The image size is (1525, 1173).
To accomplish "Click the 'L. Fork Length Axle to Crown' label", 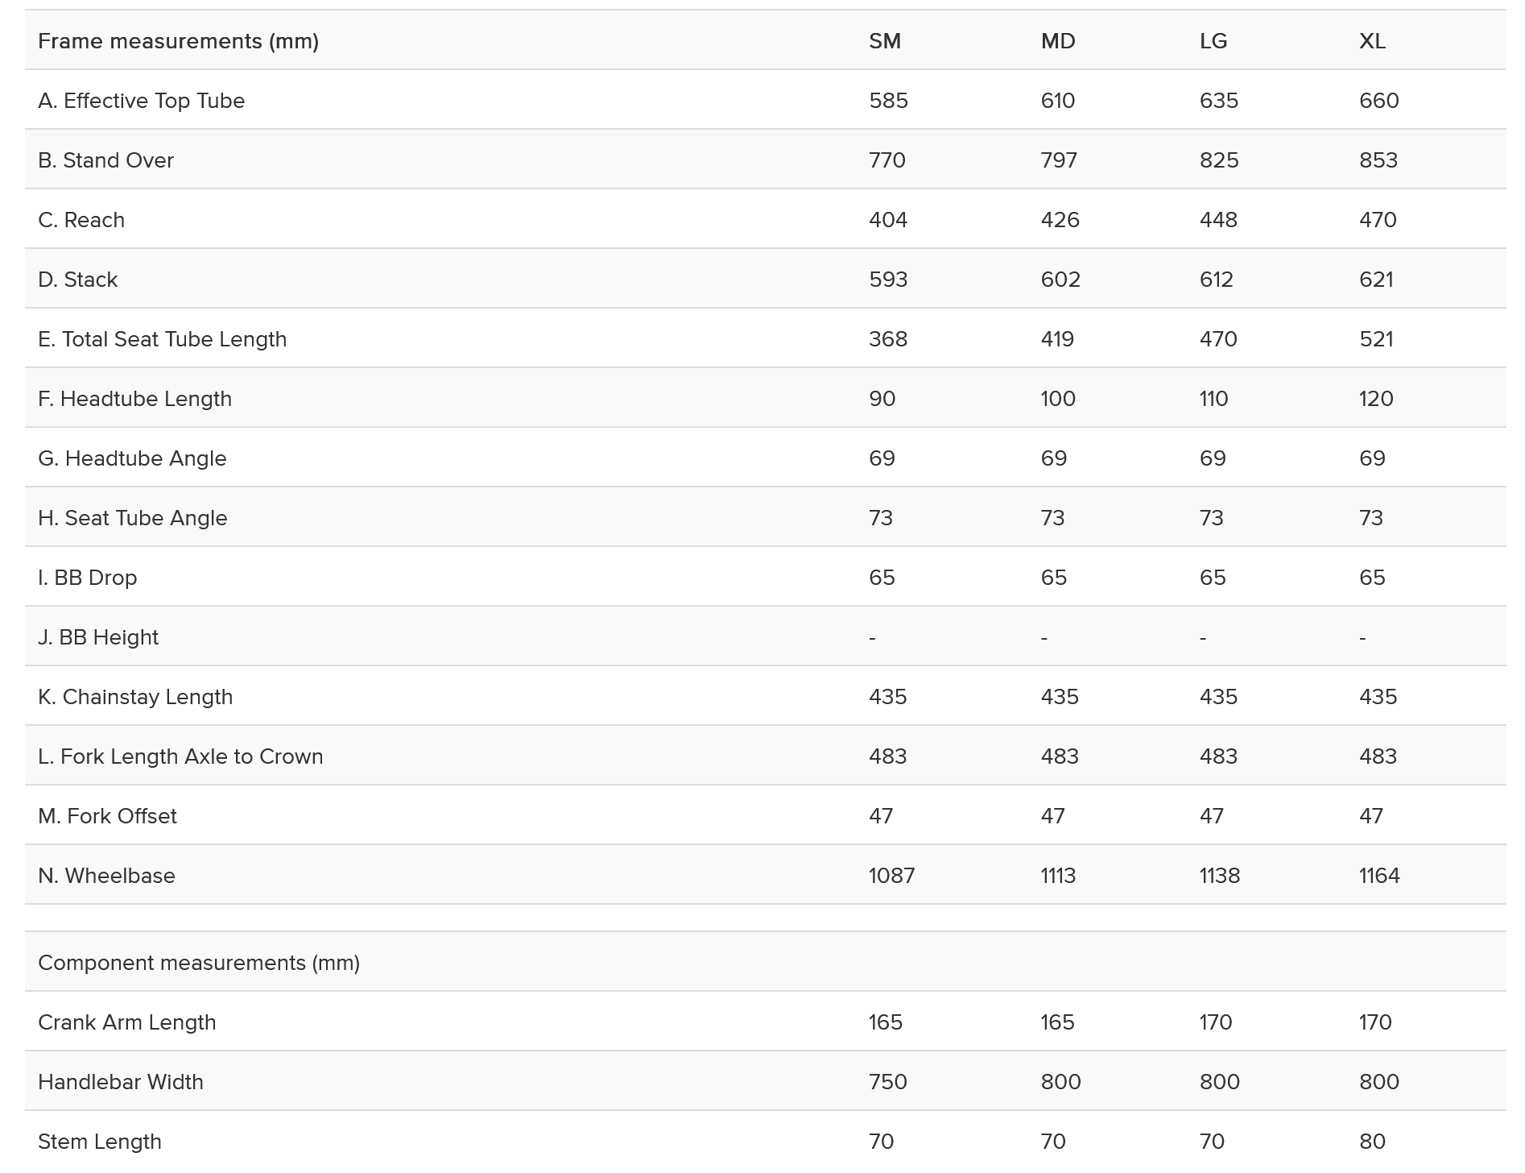I will pyautogui.click(x=180, y=756).
